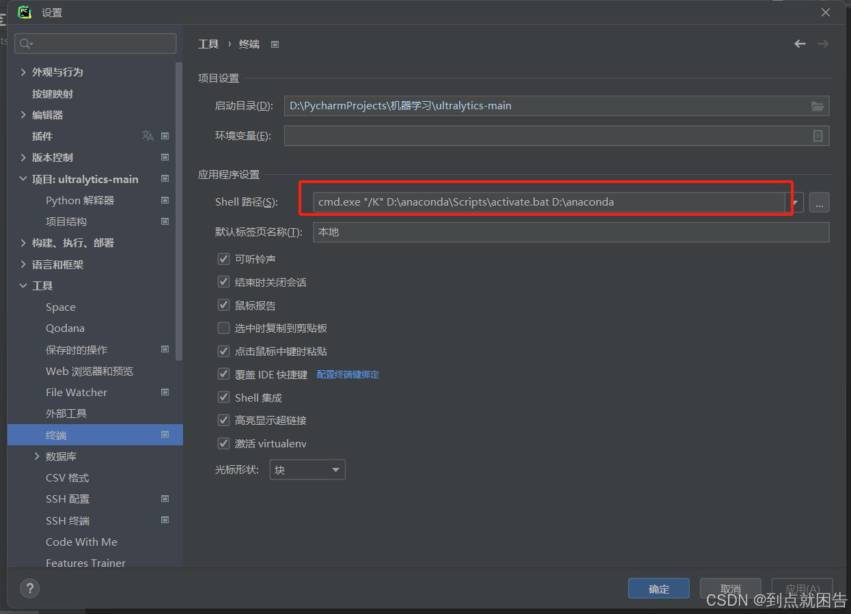Click the back navigation arrow

tap(800, 44)
